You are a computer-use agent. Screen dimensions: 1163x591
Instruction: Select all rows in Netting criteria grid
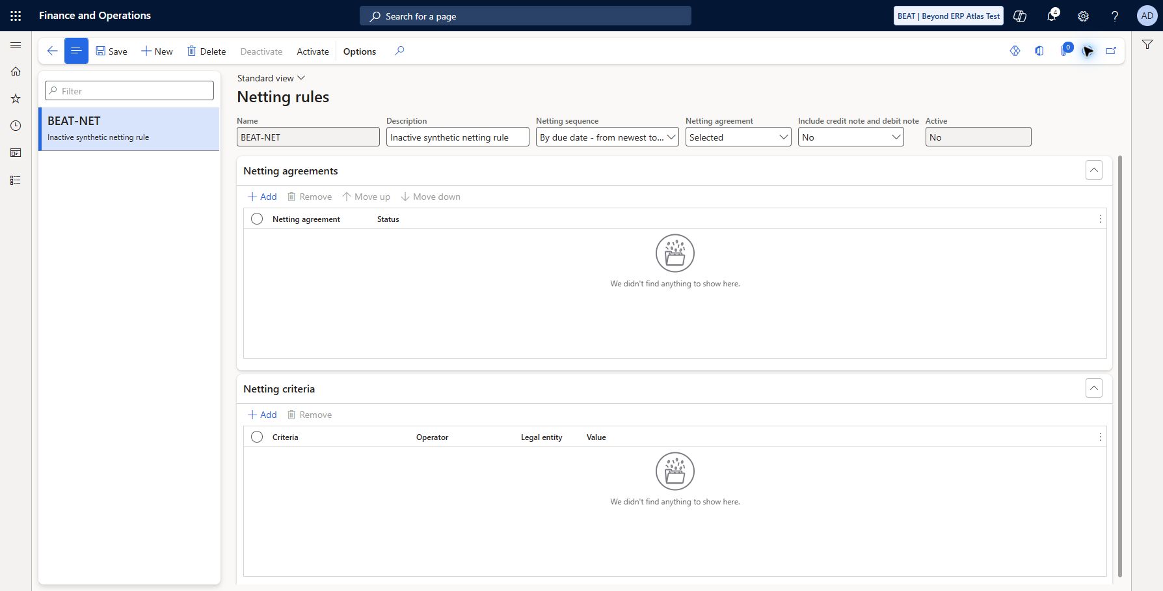pyautogui.click(x=257, y=437)
